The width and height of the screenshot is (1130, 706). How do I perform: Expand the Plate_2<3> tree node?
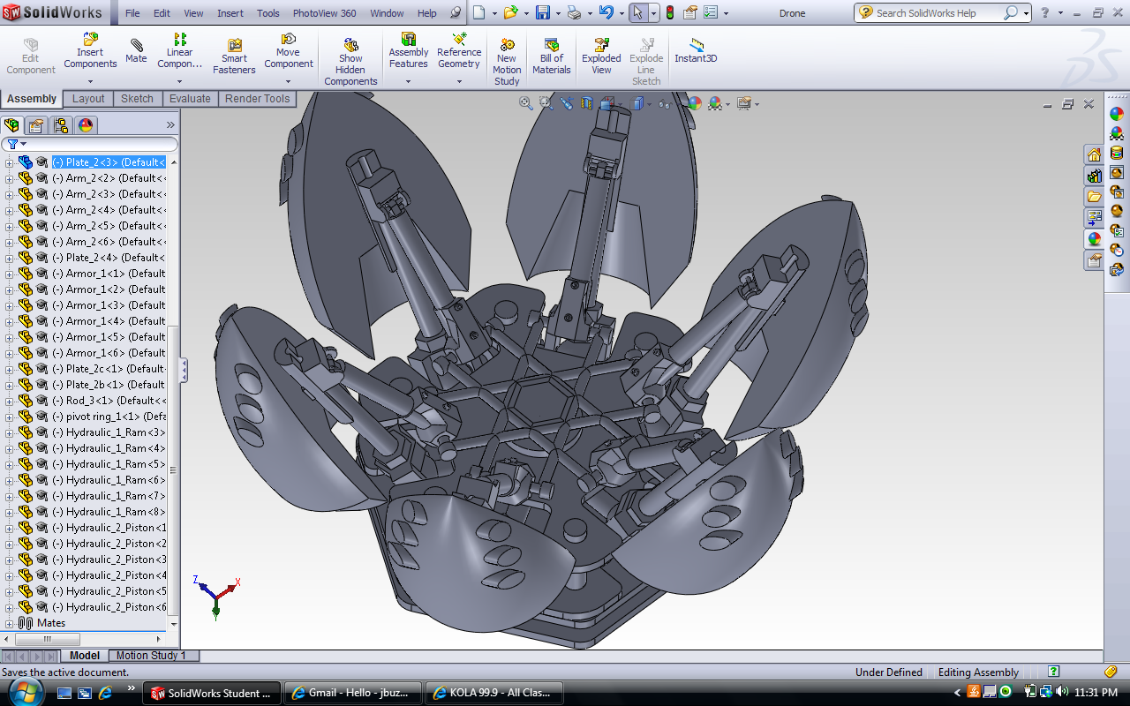[9, 162]
